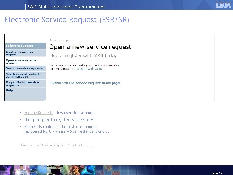
Task: Return to the service request home page
Action: pos(86,83)
